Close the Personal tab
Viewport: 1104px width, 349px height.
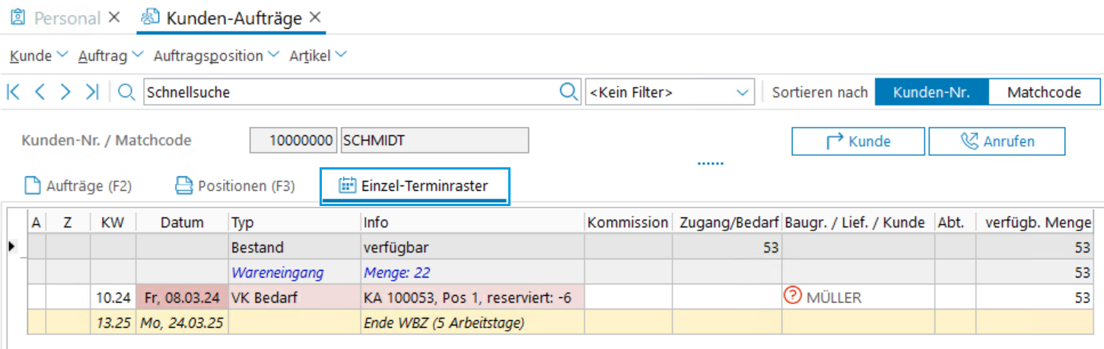coord(114,17)
